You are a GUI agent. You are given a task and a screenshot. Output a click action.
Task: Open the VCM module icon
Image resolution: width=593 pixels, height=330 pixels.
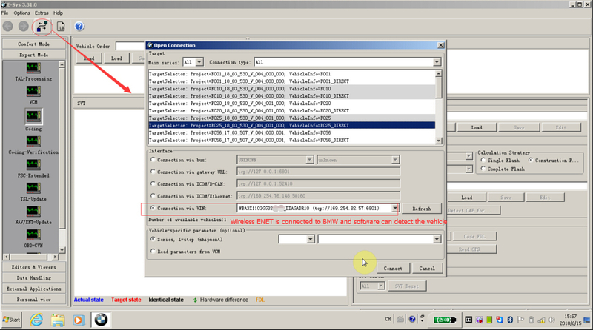pyautogui.click(x=33, y=91)
